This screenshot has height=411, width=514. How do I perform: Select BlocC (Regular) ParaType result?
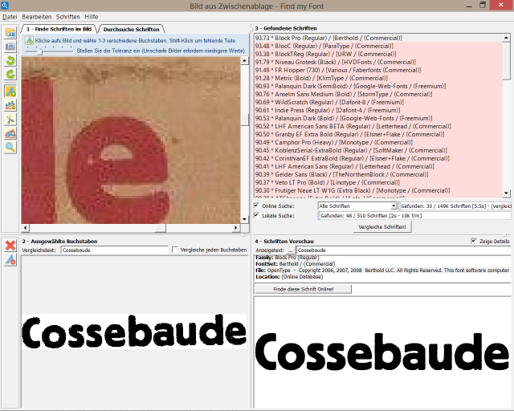(378, 46)
